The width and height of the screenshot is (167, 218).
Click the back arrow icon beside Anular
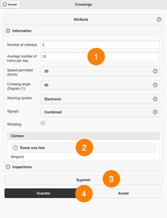pyautogui.click(x=5, y=4)
